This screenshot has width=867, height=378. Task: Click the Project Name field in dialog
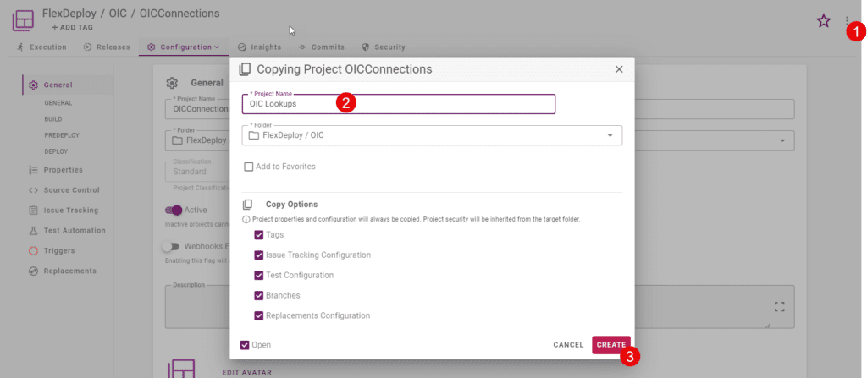pos(398,104)
